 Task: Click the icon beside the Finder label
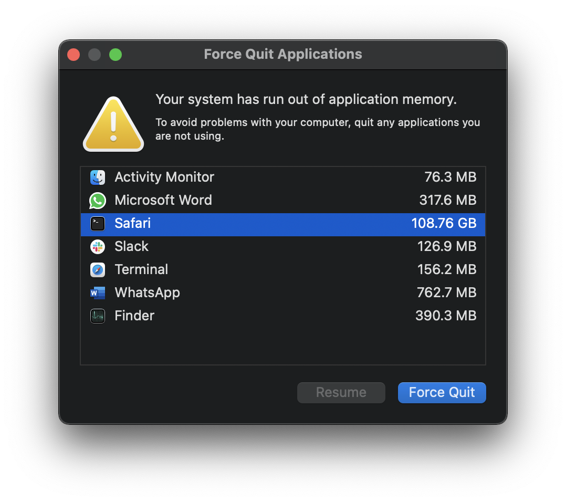(x=98, y=316)
